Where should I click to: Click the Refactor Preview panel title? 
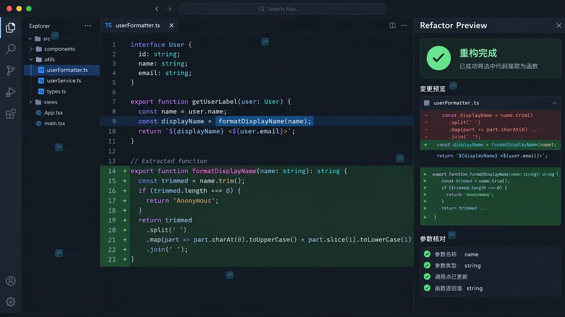453,26
